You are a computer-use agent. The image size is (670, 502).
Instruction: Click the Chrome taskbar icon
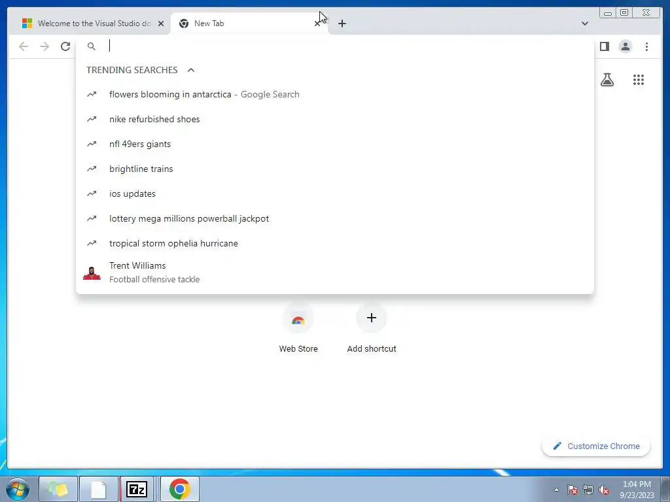point(179,489)
